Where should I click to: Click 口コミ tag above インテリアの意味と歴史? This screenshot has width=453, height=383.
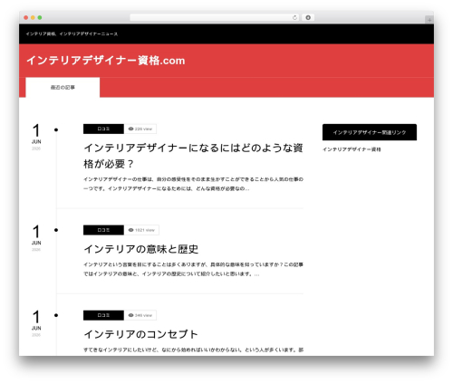pyautogui.click(x=103, y=230)
